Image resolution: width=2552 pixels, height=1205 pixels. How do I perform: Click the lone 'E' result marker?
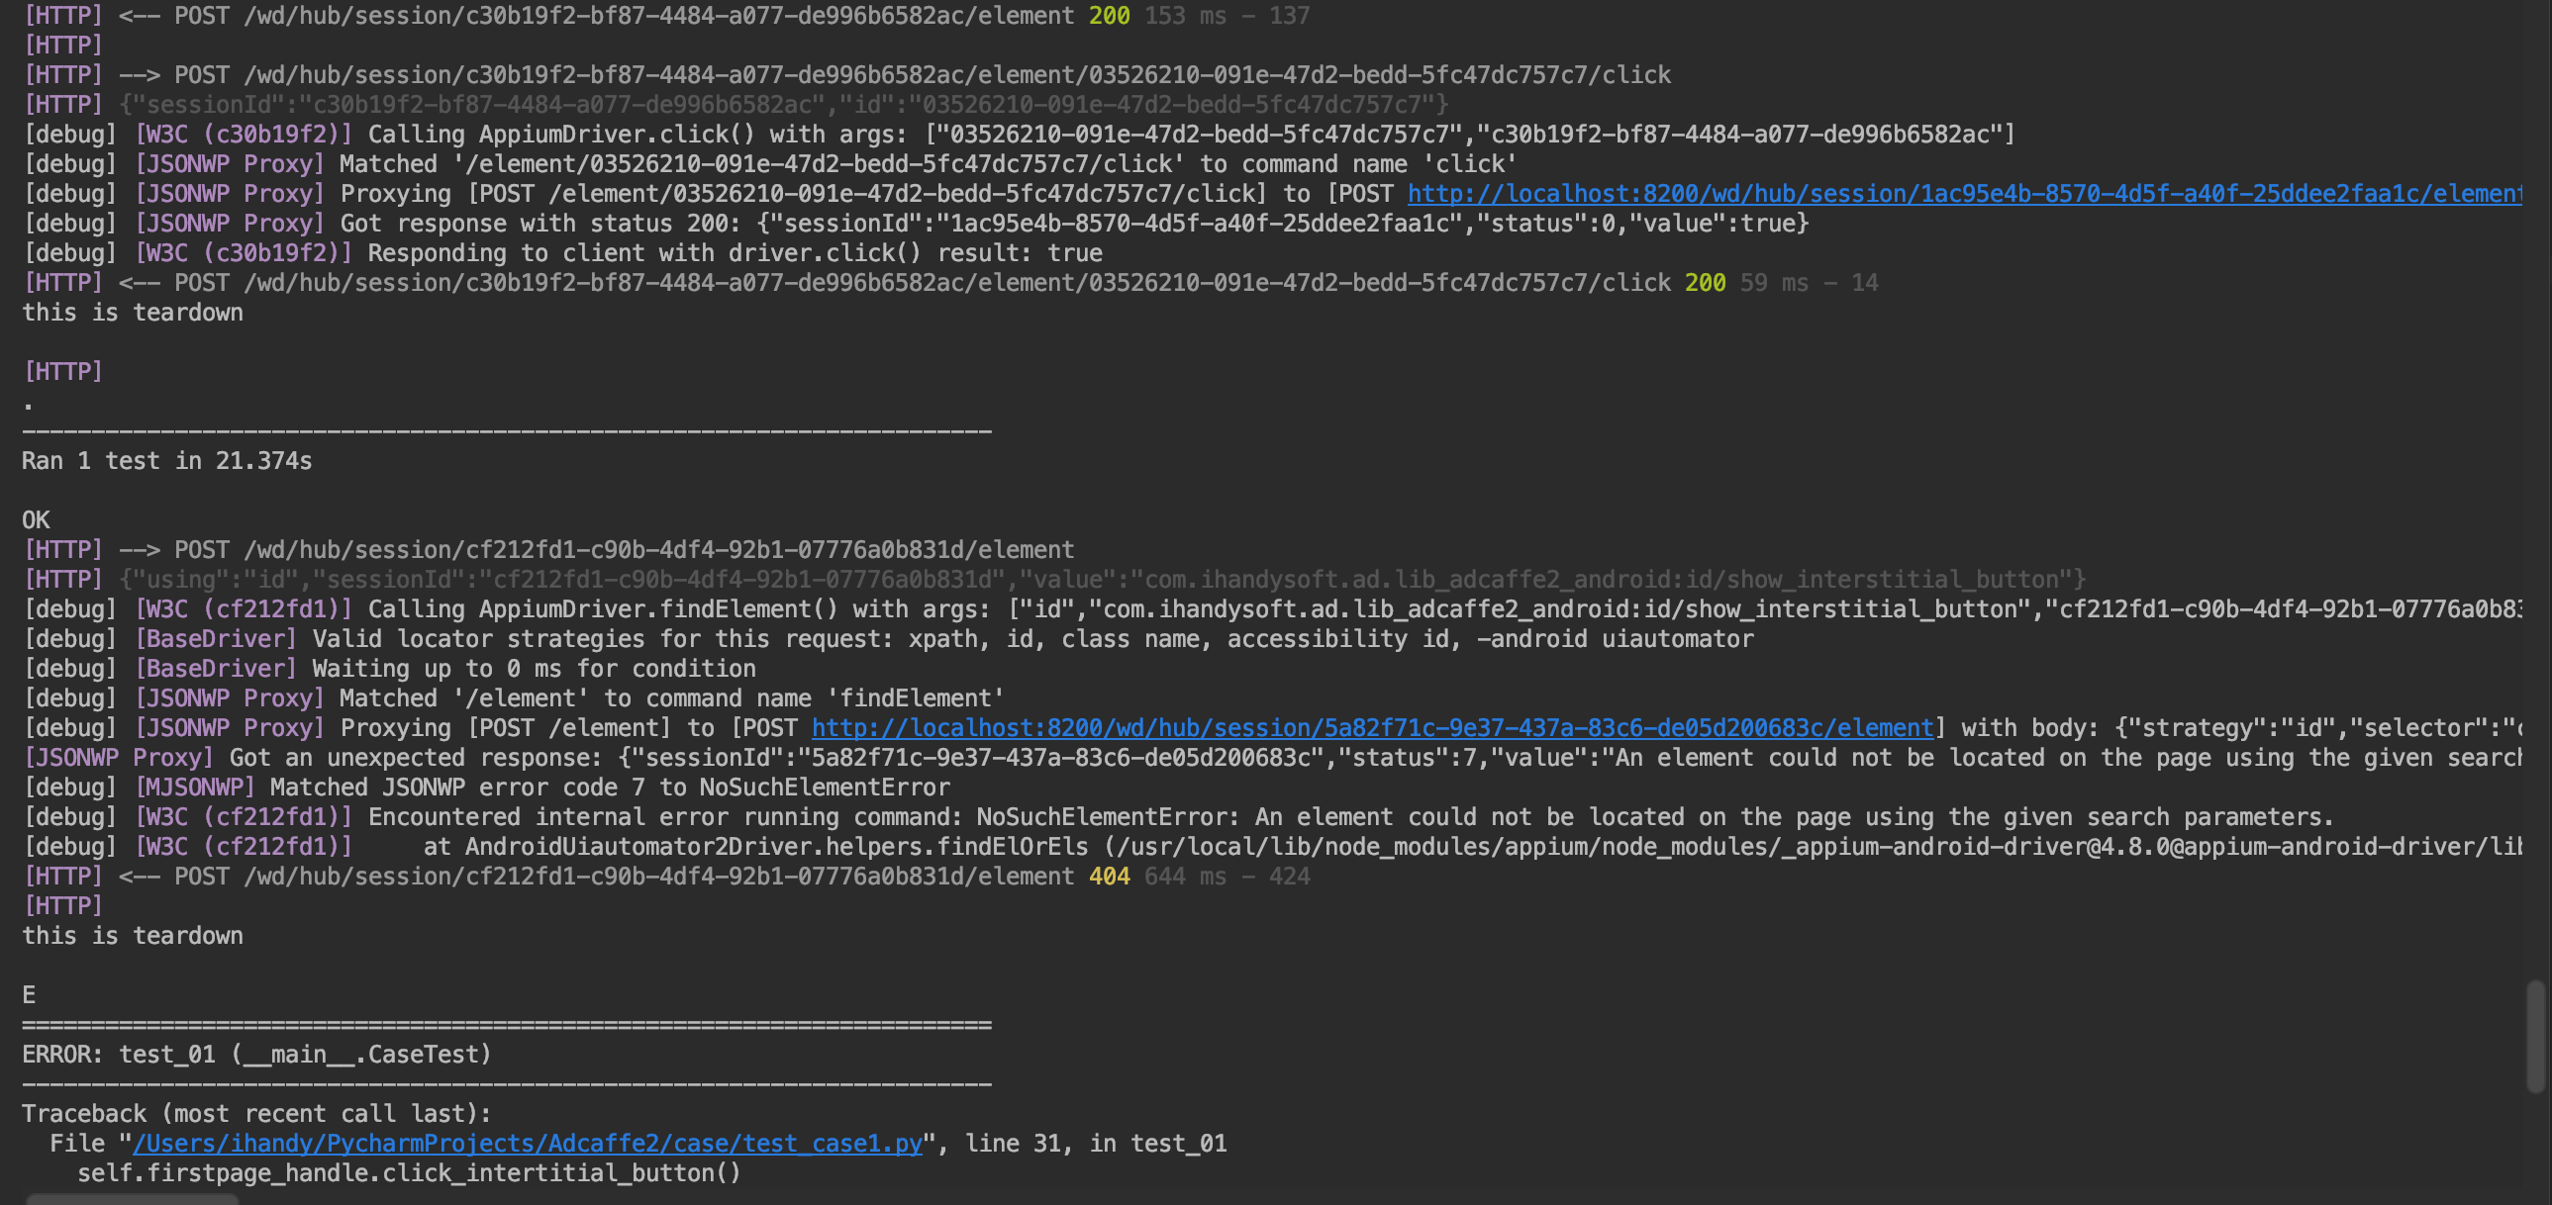point(29,996)
